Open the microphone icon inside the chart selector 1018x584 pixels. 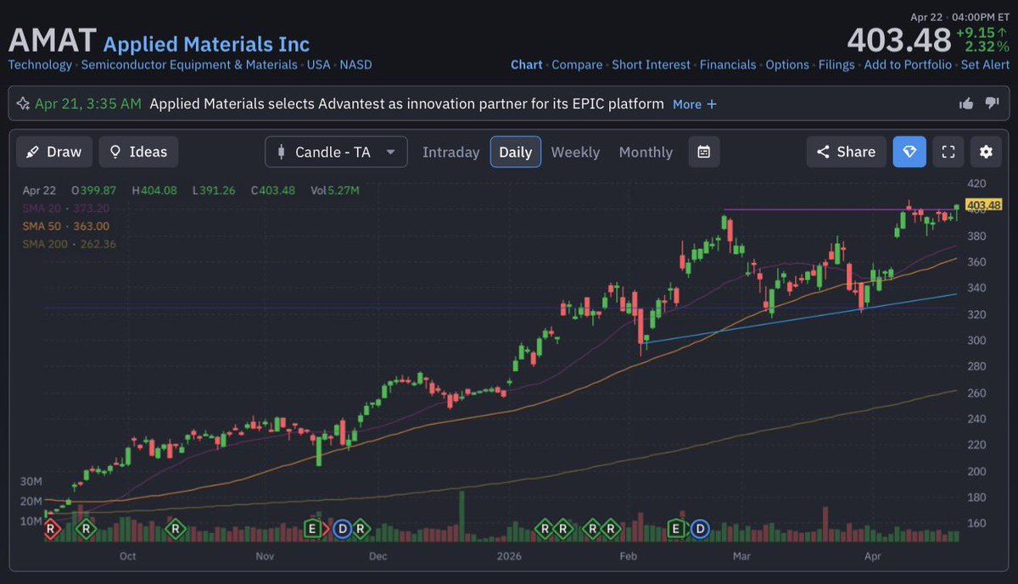point(280,152)
